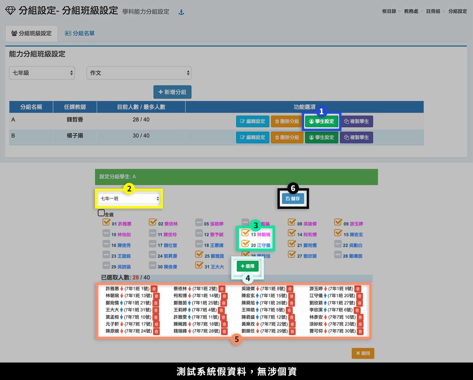Tick the checkbox for 10 林怡如

pyautogui.click(x=106, y=233)
